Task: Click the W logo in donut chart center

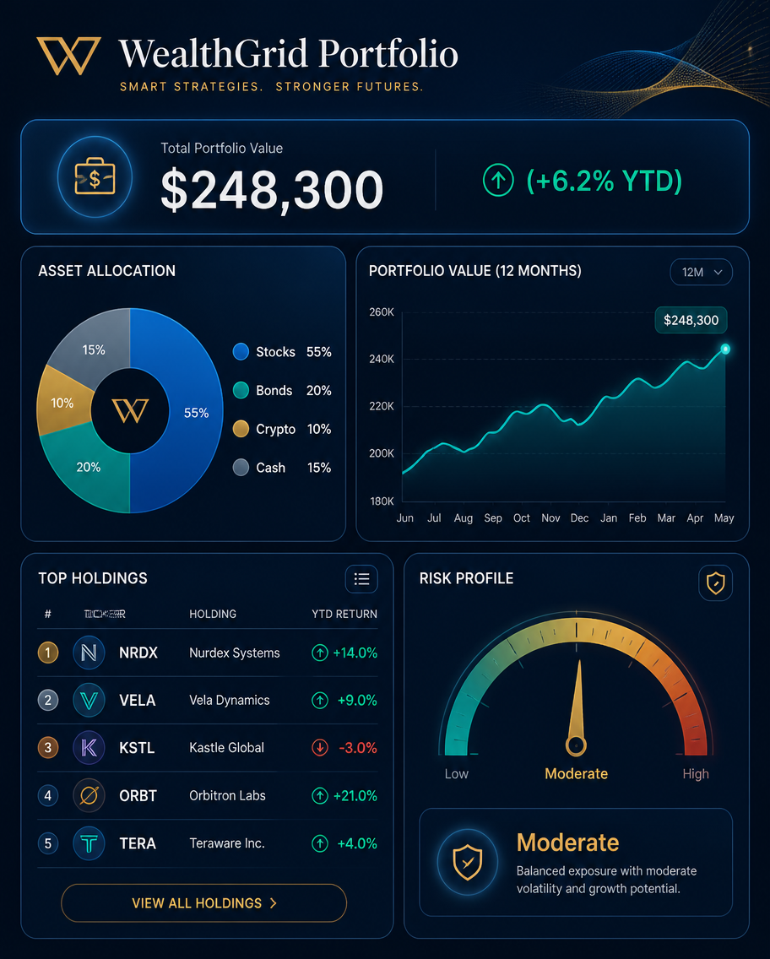Action: (x=130, y=411)
